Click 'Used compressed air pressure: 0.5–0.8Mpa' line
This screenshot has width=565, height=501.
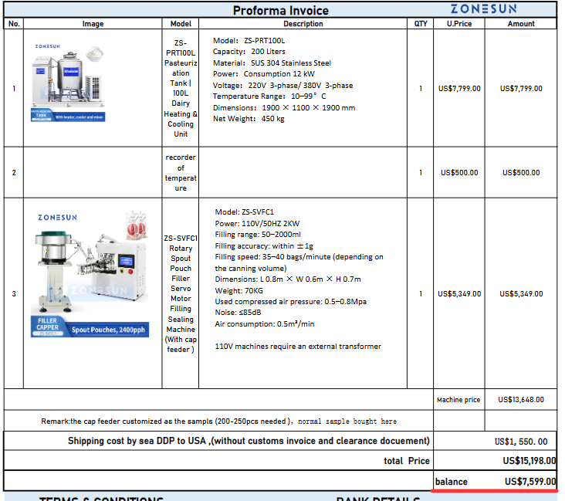(291, 301)
